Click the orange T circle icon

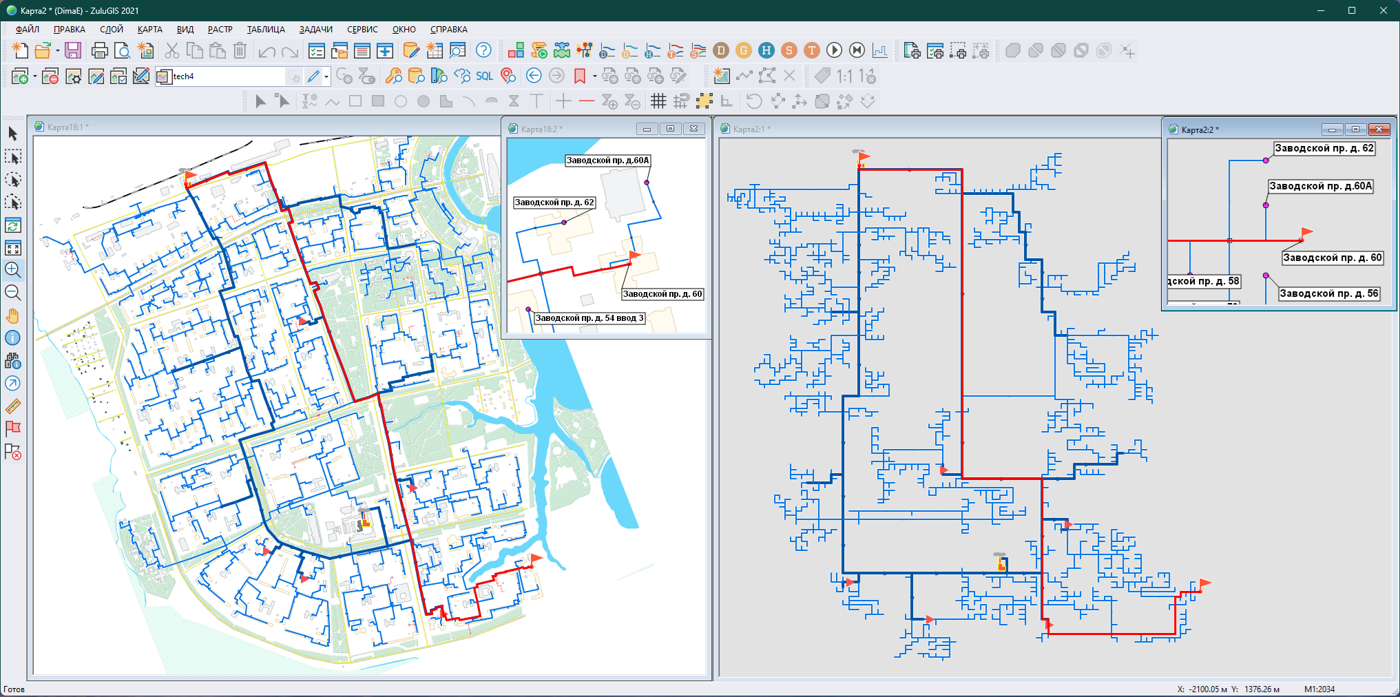click(812, 50)
